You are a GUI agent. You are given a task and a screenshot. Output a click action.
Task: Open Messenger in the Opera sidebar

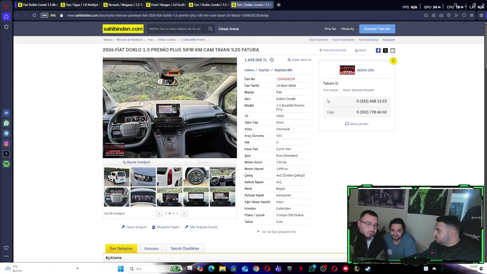[6, 113]
